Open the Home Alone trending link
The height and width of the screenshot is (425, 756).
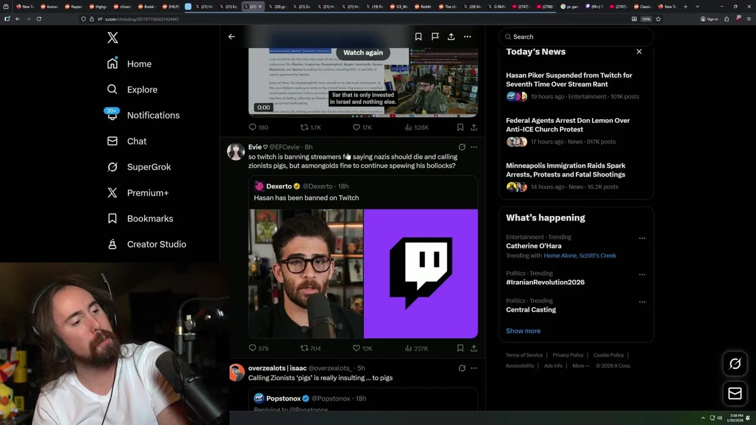click(x=560, y=256)
